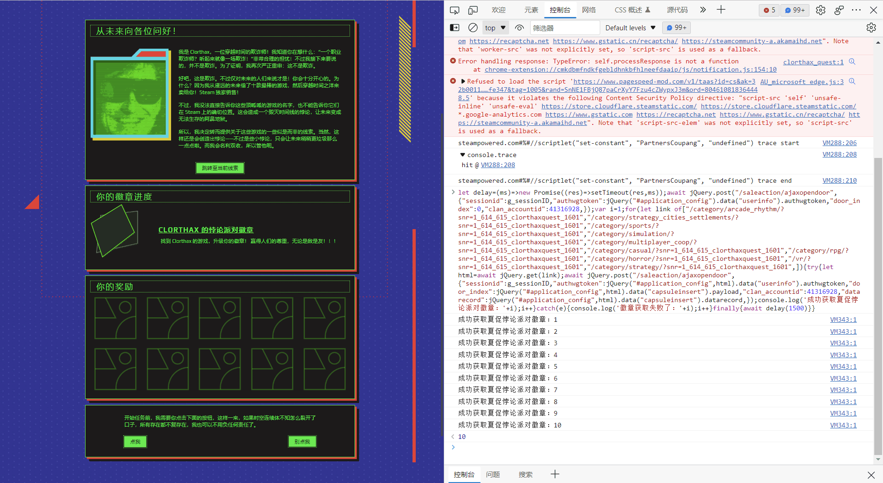
Task: Select the 控制台 tab in the bottom drawer
Action: (464, 474)
